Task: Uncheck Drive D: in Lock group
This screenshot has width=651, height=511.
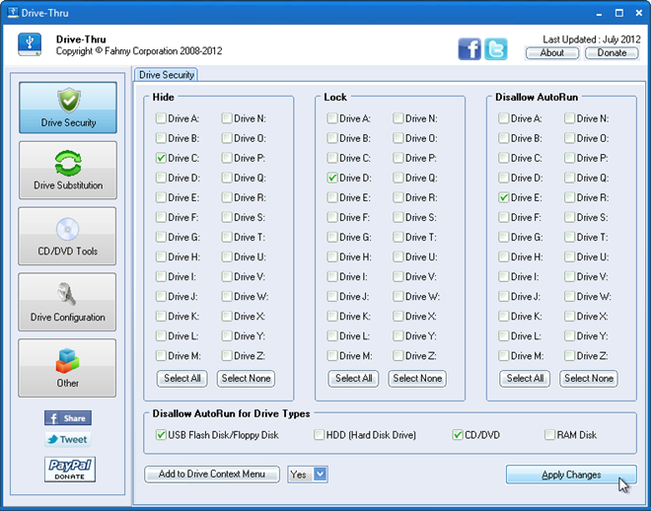Action: pyautogui.click(x=332, y=178)
